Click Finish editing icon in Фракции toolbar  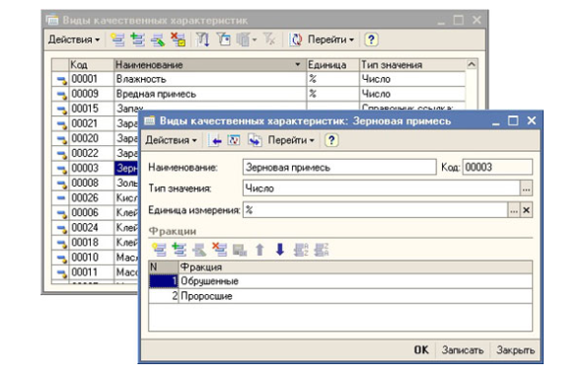click(x=240, y=249)
